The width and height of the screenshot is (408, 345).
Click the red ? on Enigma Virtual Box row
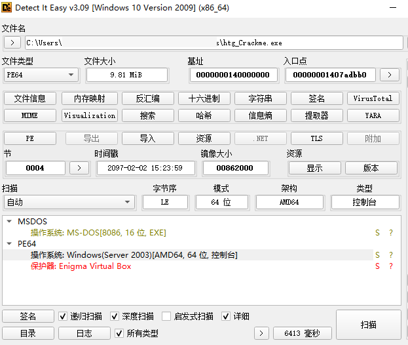(x=391, y=266)
